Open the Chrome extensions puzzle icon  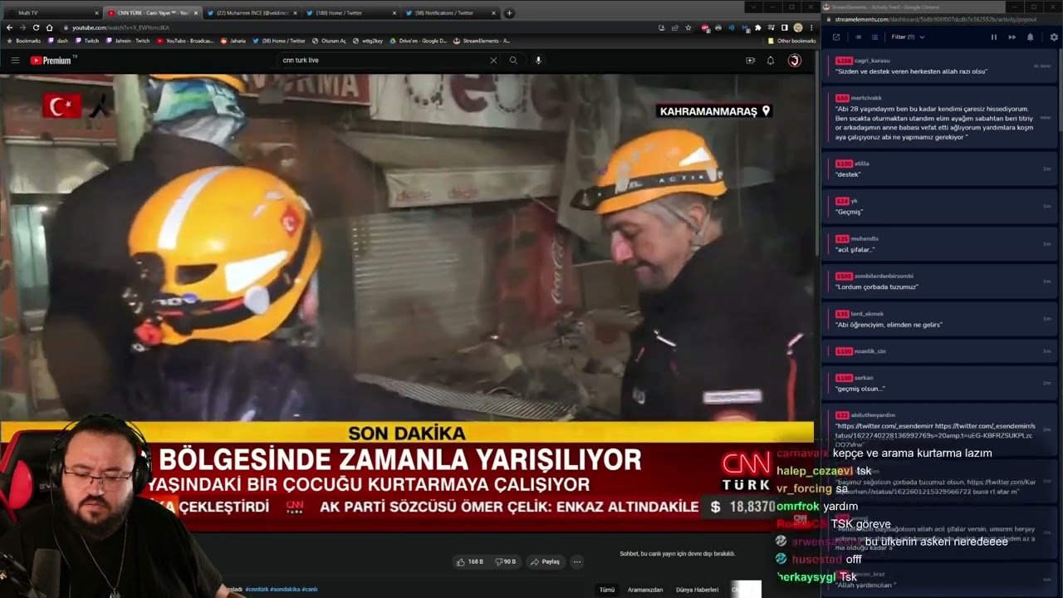[x=758, y=27]
